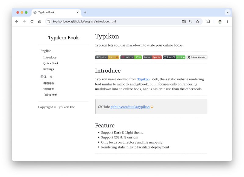The width and height of the screenshot is (244, 177).
Task: Click the zoom magnifier icon in address bar
Action: [x=191, y=22]
